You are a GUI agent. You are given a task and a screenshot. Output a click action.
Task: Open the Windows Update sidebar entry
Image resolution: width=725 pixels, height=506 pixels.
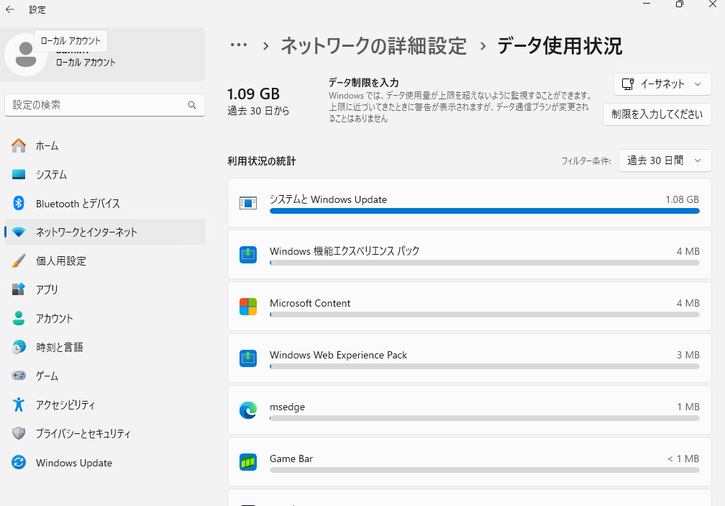(104, 462)
